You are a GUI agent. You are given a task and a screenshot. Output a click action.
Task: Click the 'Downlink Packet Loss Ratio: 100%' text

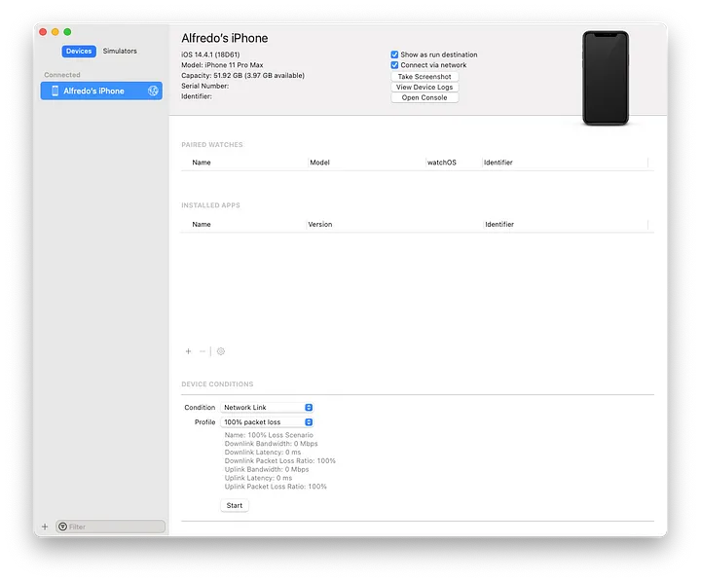point(279,461)
